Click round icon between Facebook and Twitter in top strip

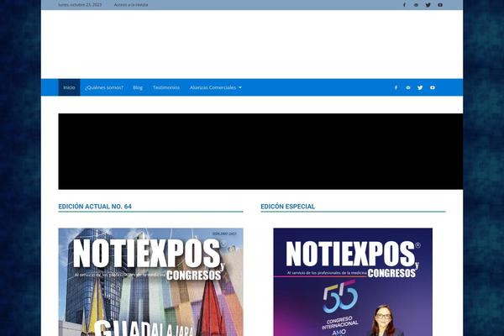(416, 5)
